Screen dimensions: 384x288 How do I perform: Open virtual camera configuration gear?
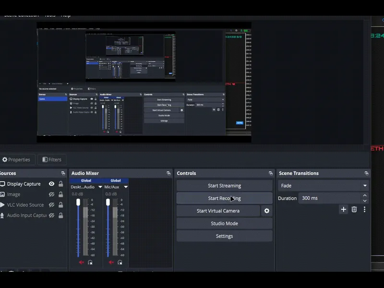(x=267, y=211)
